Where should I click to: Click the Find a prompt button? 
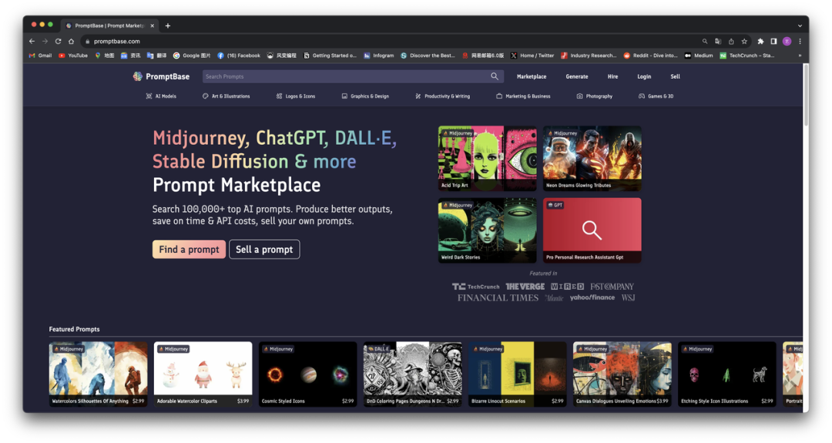pyautogui.click(x=189, y=250)
